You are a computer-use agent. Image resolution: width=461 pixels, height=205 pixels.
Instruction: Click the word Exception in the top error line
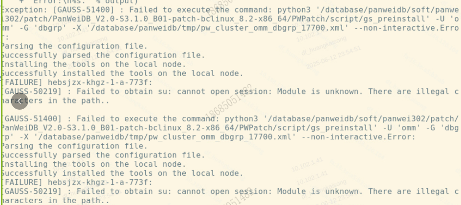pos(24,10)
